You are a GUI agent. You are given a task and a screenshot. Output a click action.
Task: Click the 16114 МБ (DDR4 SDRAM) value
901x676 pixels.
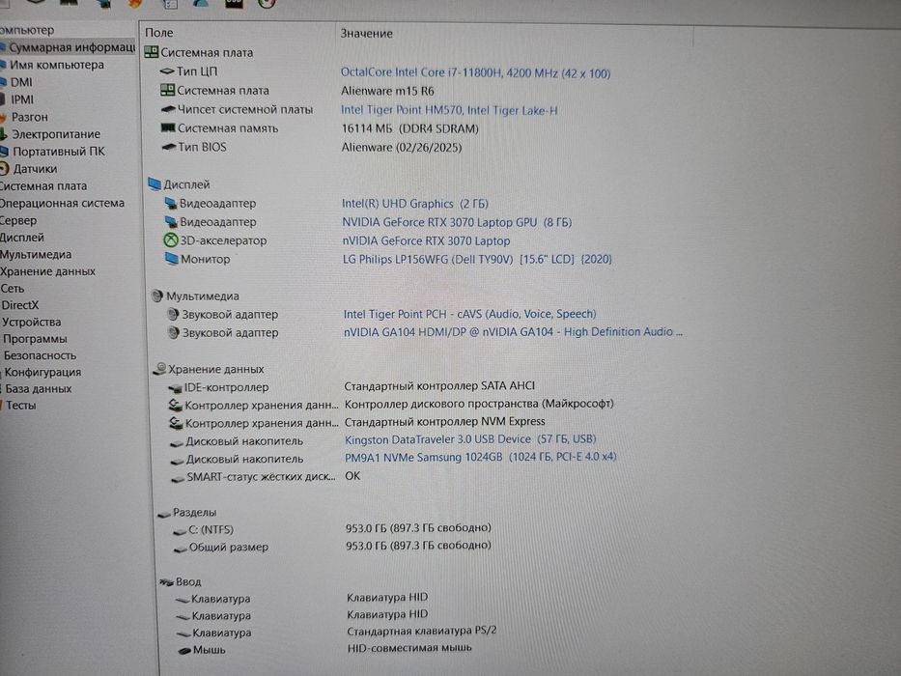409,128
